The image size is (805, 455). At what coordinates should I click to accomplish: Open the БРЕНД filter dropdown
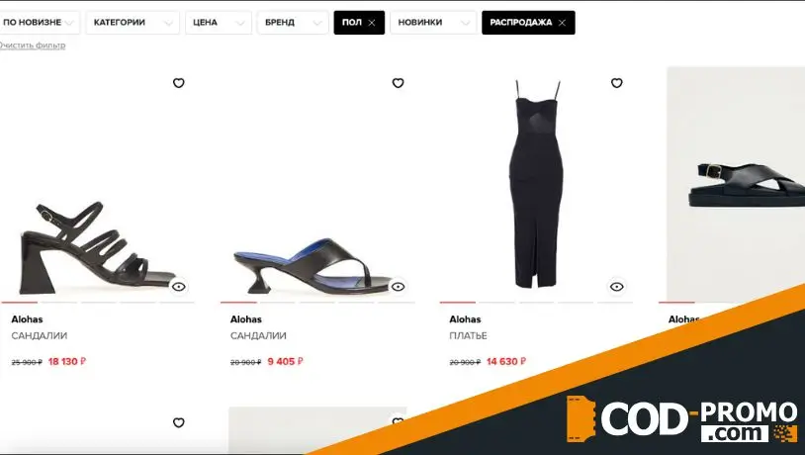tap(293, 23)
